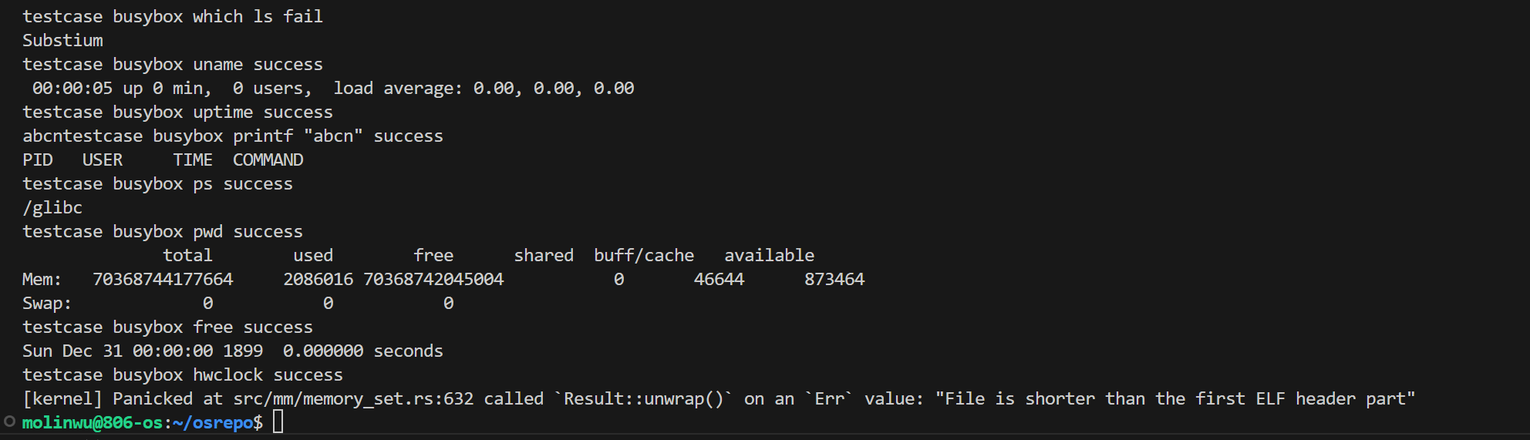Click the "testcase busybox which ls fail" line
Image resolution: width=1530 pixels, height=440 pixels.
172,16
